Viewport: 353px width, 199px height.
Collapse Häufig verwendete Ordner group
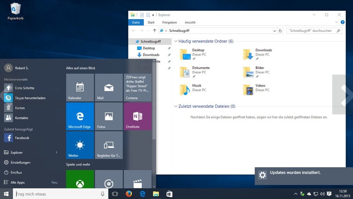(x=176, y=41)
